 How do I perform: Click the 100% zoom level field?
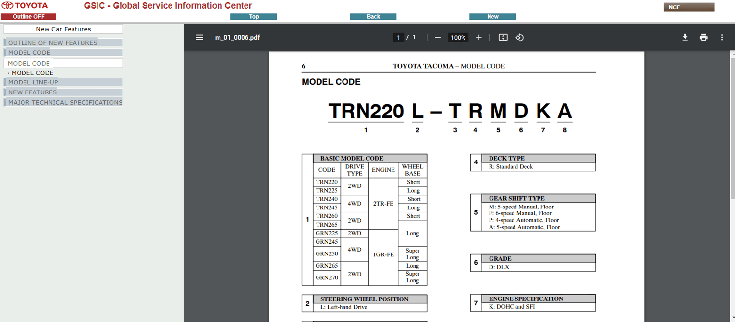point(458,37)
